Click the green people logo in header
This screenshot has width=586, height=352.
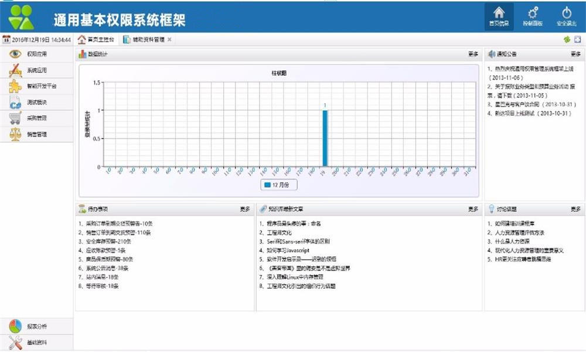tap(21, 17)
